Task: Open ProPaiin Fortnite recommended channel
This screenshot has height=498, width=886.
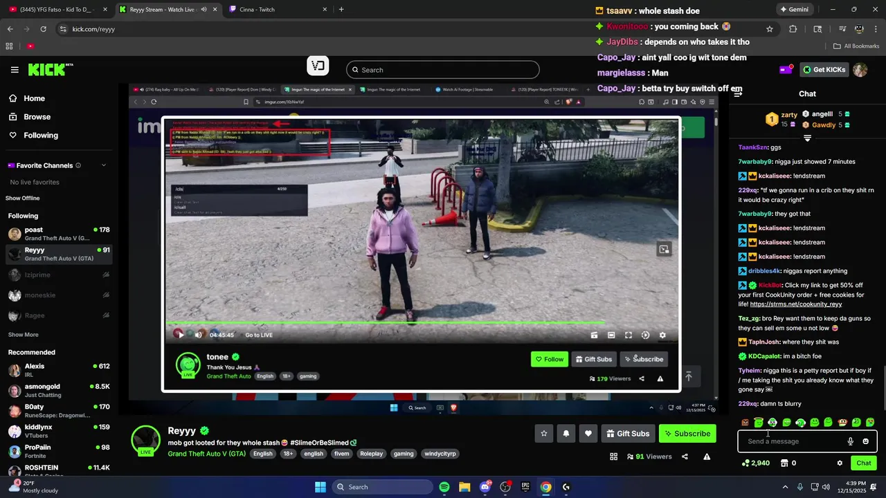Action: [x=59, y=452]
